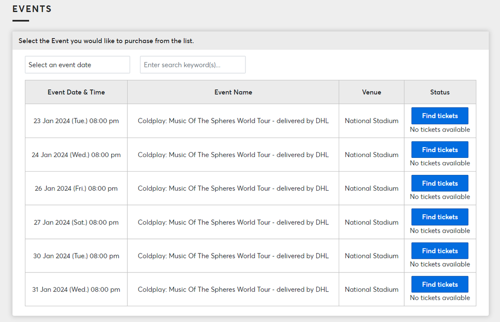
Task: Click Coldplay event name in 31 Jan row
Action: point(233,290)
